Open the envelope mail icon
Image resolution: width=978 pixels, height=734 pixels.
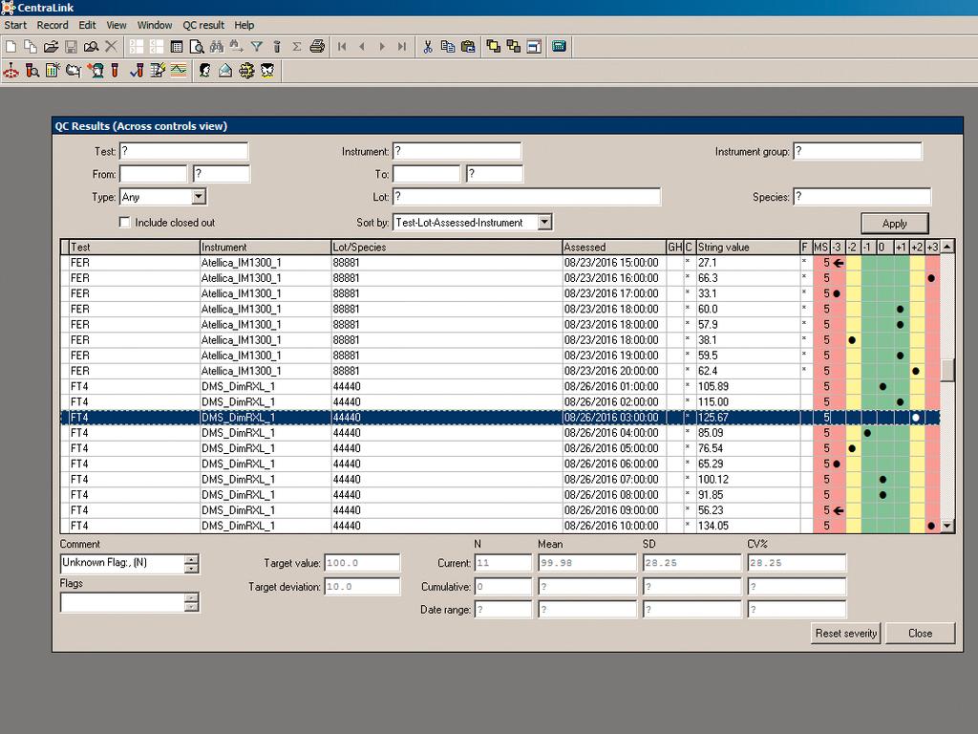click(x=225, y=70)
